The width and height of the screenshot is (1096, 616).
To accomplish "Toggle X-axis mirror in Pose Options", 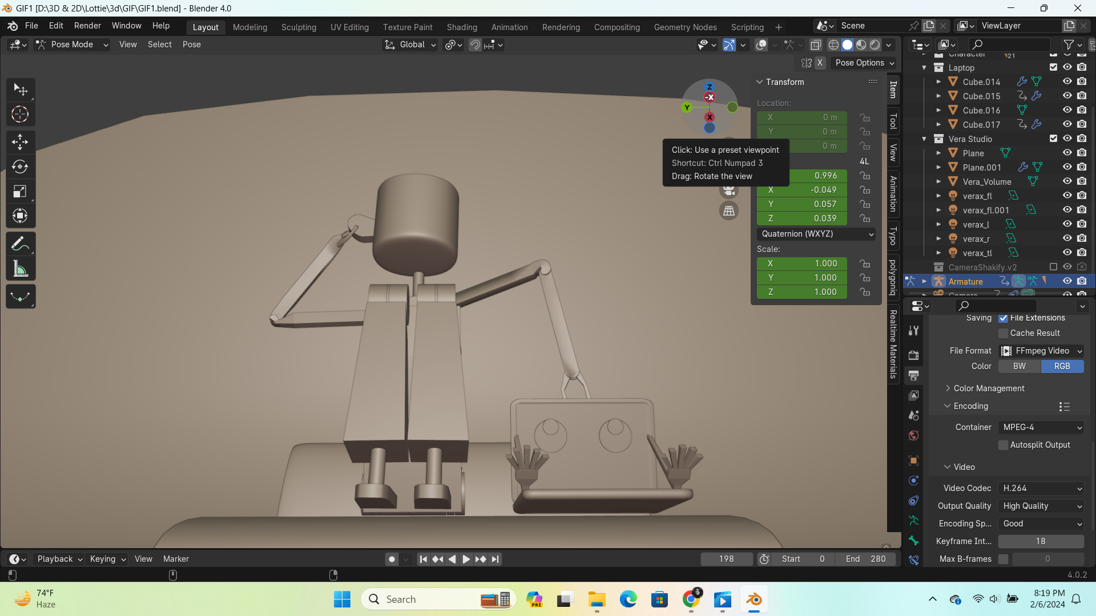I will click(x=820, y=63).
